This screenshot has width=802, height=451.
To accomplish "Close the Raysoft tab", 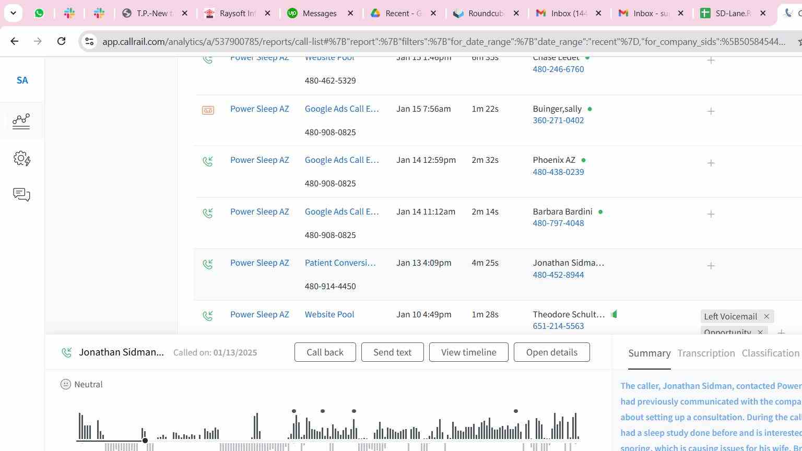I will click(267, 13).
